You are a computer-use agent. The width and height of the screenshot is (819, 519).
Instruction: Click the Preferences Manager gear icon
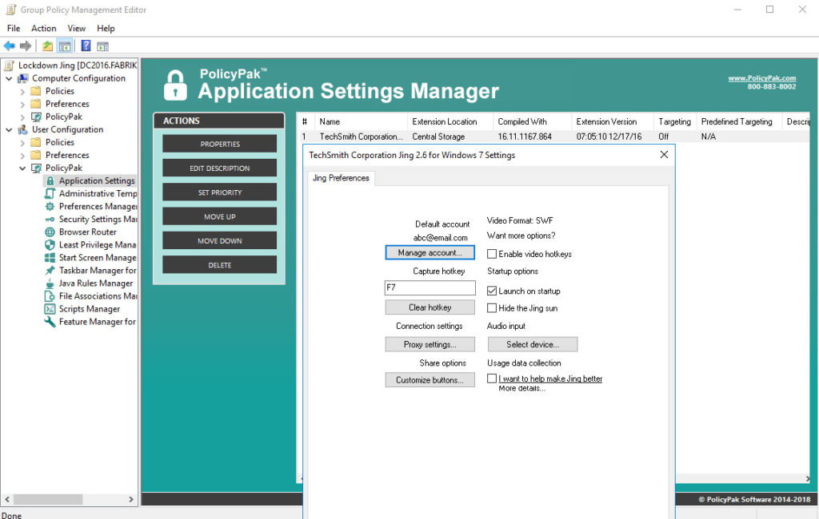point(50,207)
